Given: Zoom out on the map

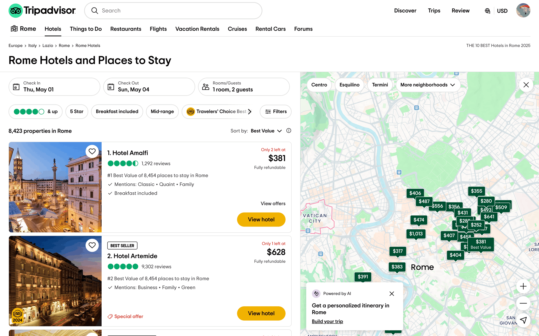Looking at the screenshot, I should (x=523, y=303).
